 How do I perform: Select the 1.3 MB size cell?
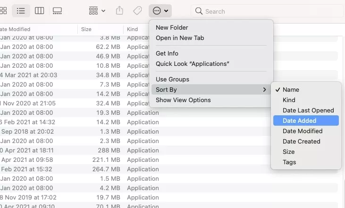click(110, 132)
